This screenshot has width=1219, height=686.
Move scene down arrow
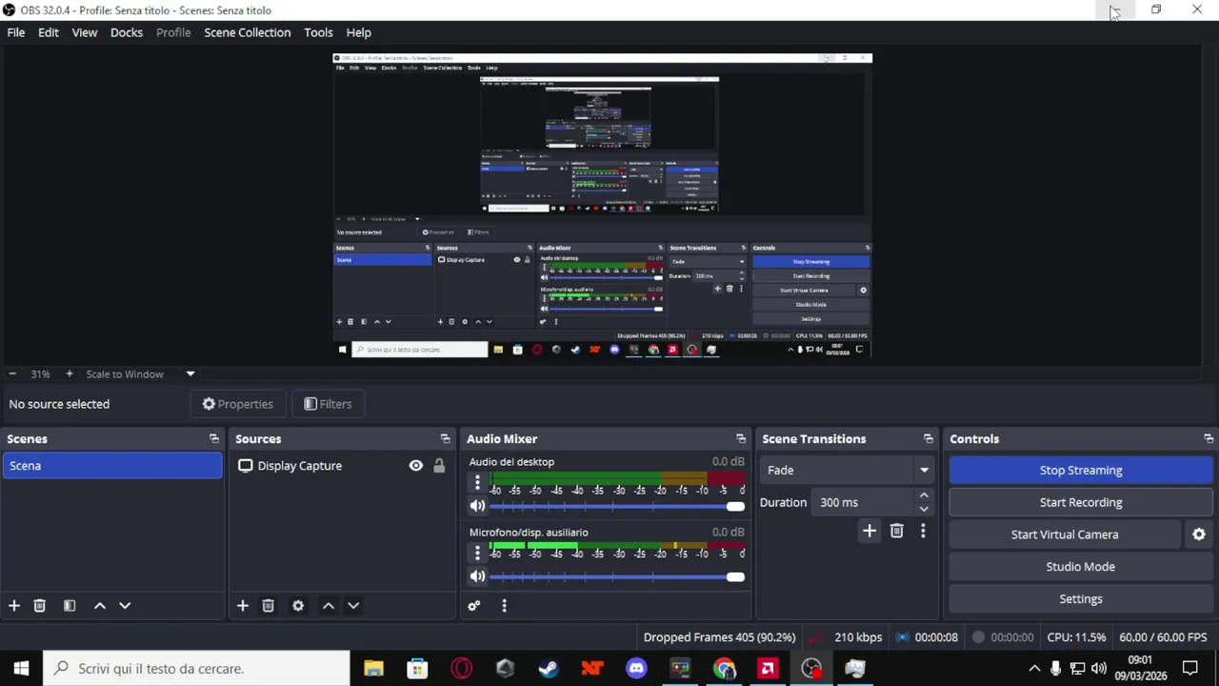click(x=125, y=605)
